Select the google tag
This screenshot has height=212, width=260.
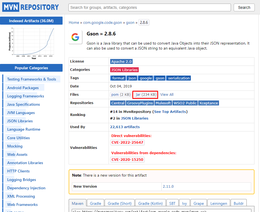pos(146,78)
